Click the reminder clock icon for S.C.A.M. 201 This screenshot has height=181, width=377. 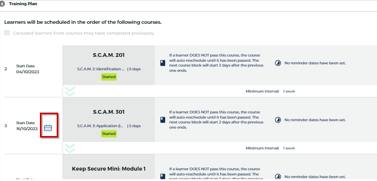278,63
